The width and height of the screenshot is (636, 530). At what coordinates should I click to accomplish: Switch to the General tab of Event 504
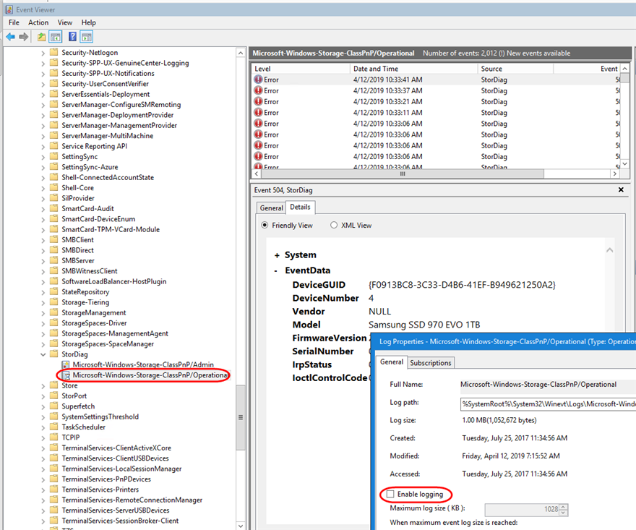[271, 208]
